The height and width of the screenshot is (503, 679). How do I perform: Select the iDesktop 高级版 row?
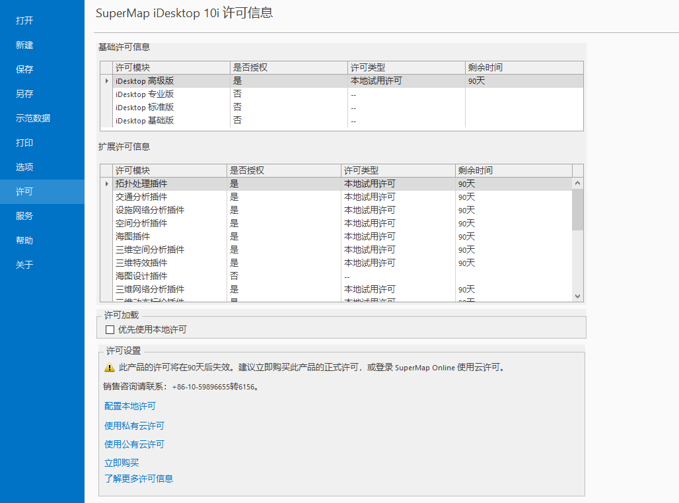coord(341,81)
